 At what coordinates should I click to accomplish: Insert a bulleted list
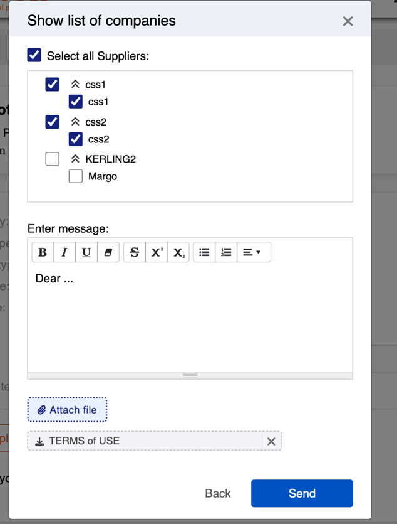point(204,252)
